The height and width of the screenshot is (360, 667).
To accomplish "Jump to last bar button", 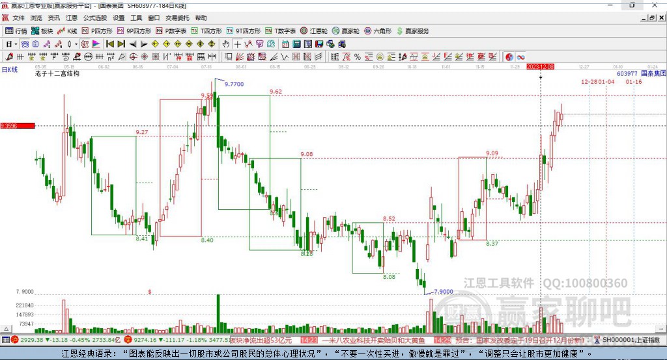I will (121, 44).
